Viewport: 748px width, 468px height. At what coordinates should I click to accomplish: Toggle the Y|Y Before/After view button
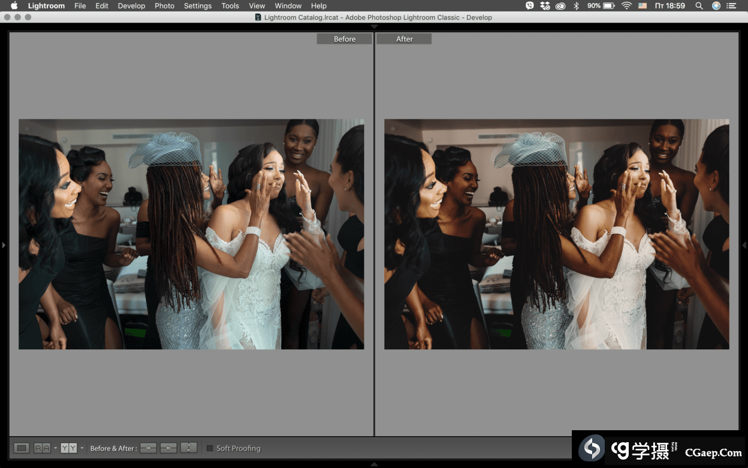click(x=69, y=448)
